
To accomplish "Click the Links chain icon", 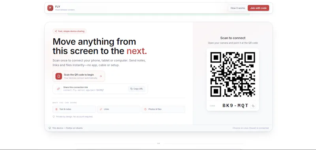I will pos(101,109).
